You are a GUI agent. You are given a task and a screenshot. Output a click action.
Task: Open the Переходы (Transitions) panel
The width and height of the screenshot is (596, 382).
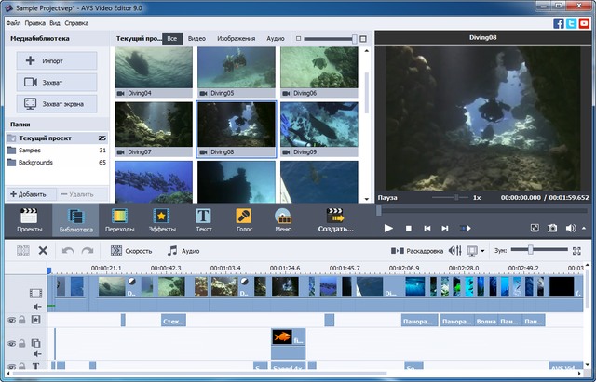[120, 218]
